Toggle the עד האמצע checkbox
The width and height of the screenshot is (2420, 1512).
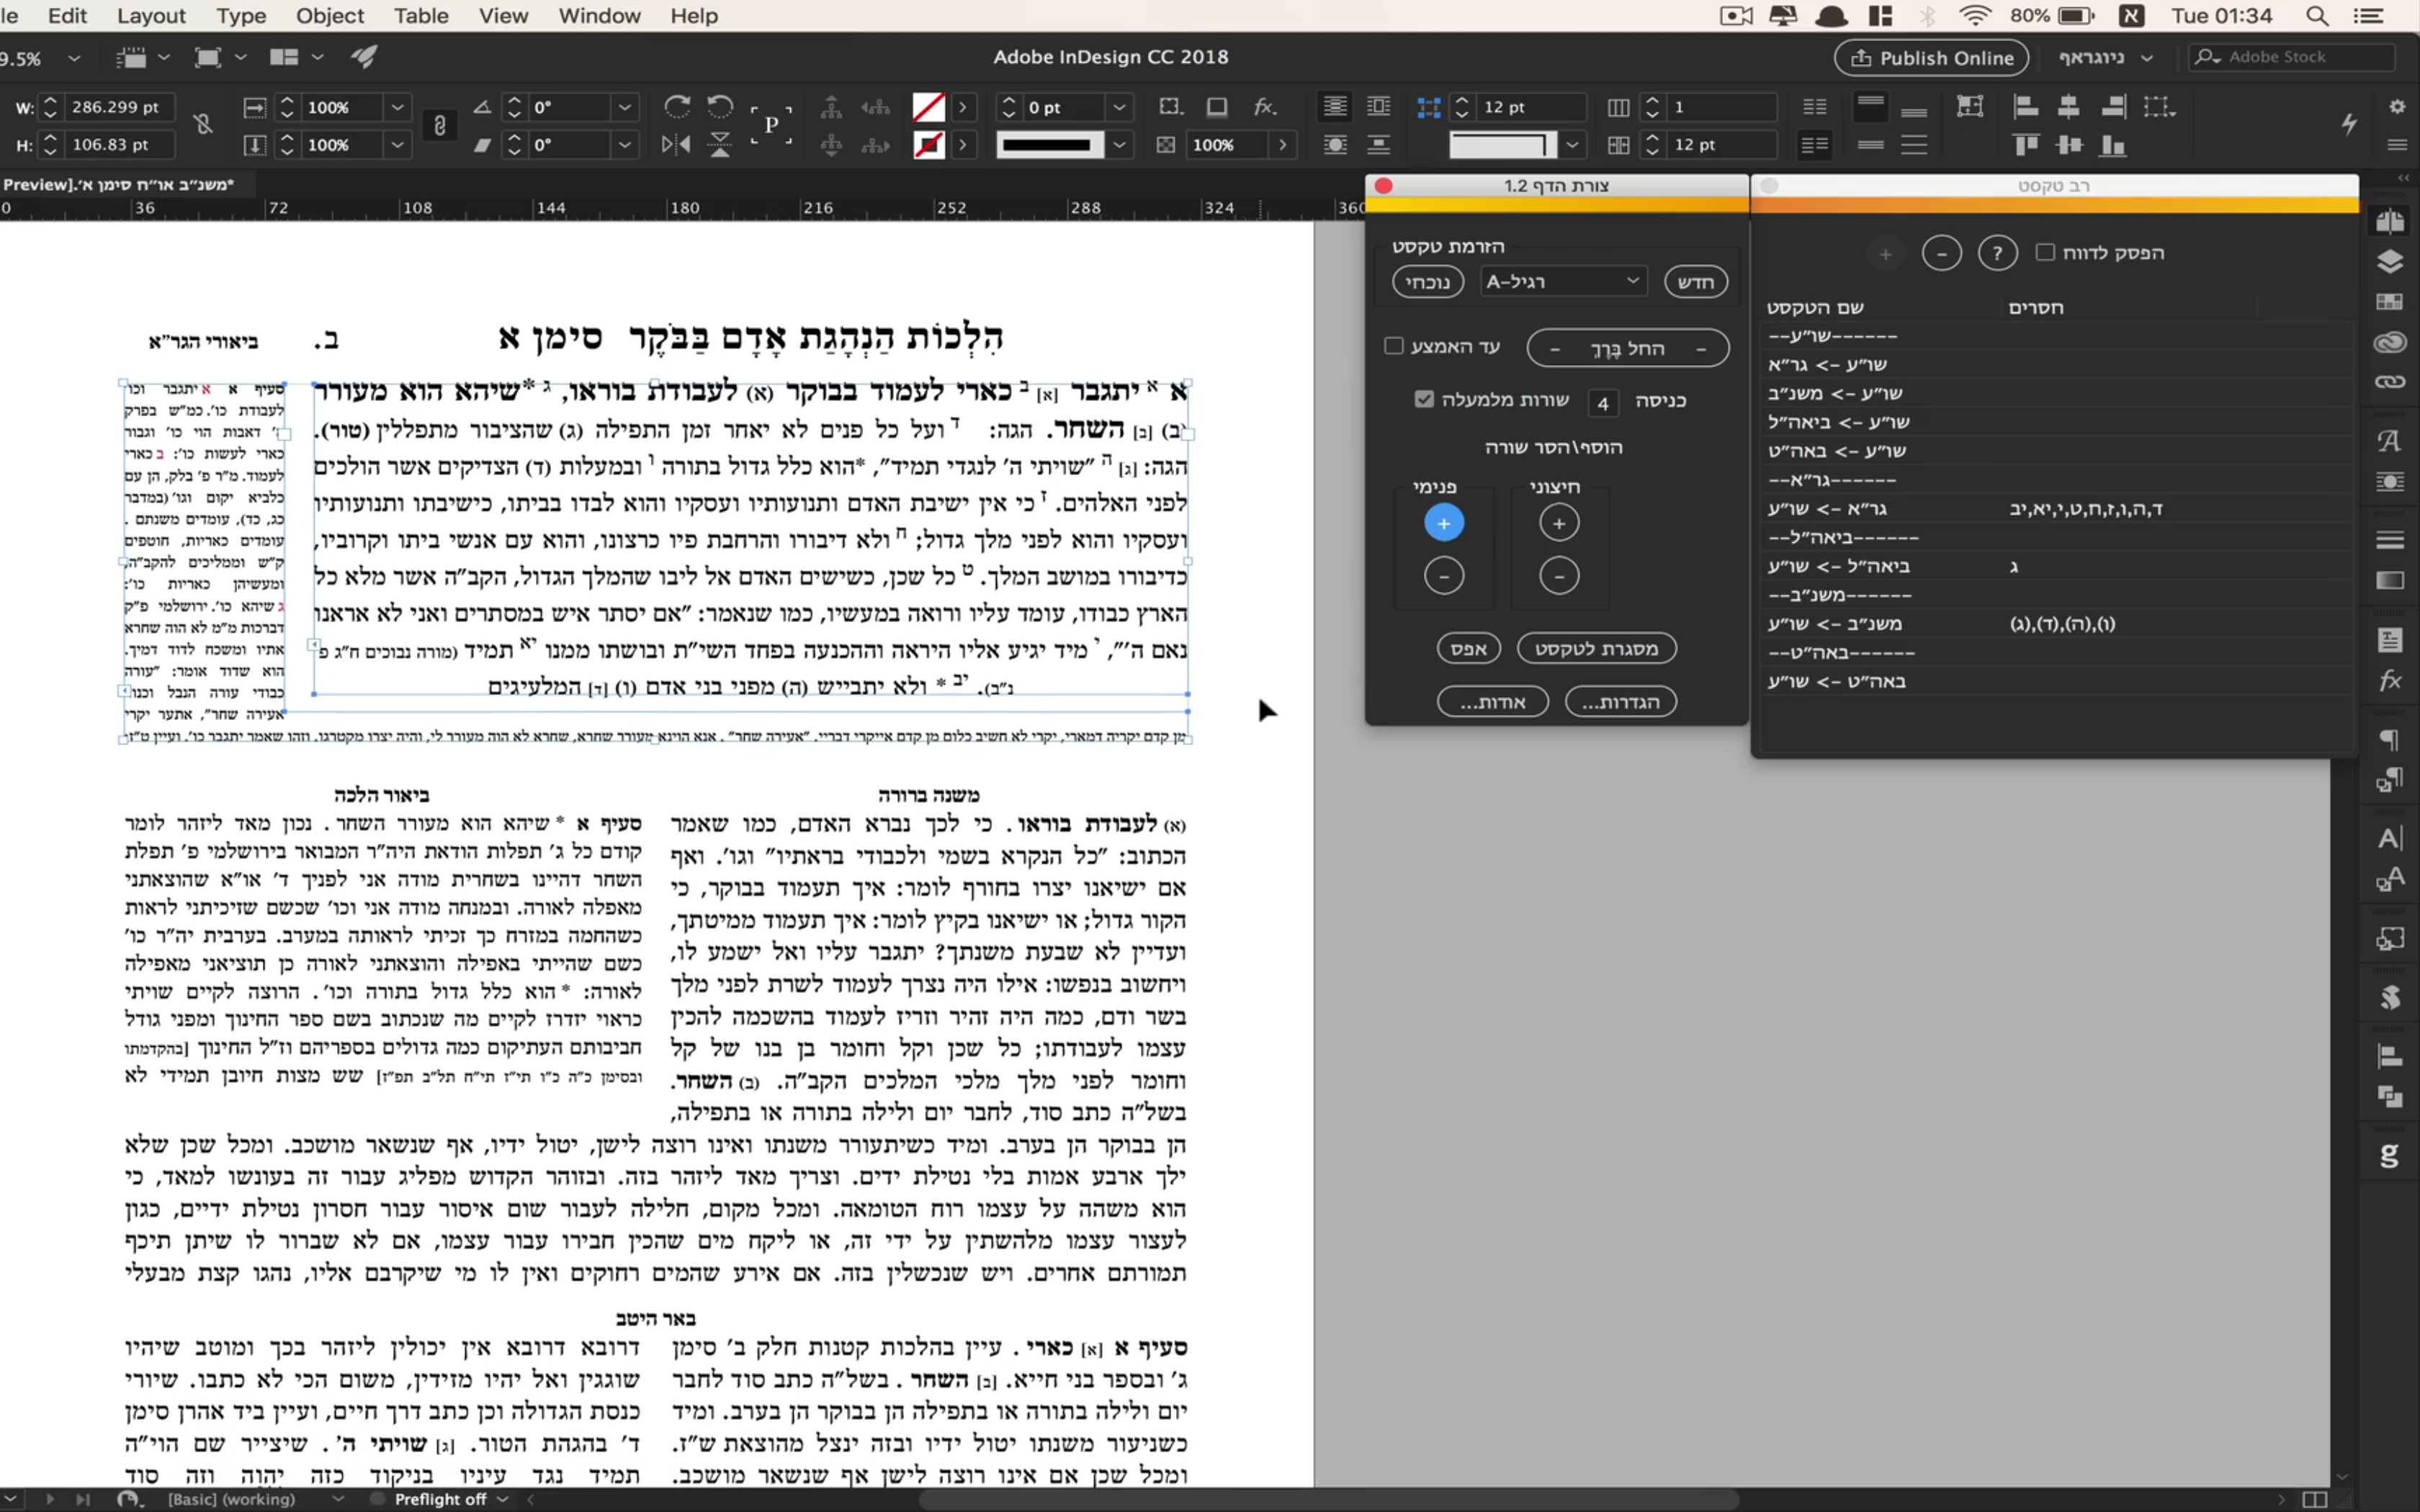(1394, 346)
